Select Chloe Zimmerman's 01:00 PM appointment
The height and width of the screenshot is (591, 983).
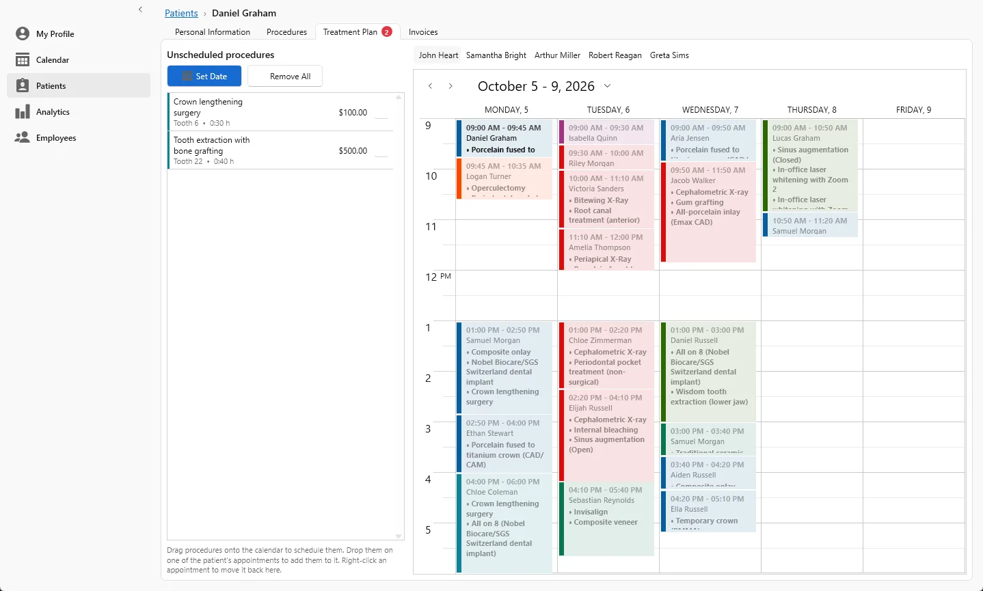(x=606, y=355)
